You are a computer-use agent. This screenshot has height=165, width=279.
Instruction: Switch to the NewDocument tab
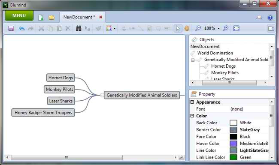[x=79, y=17]
